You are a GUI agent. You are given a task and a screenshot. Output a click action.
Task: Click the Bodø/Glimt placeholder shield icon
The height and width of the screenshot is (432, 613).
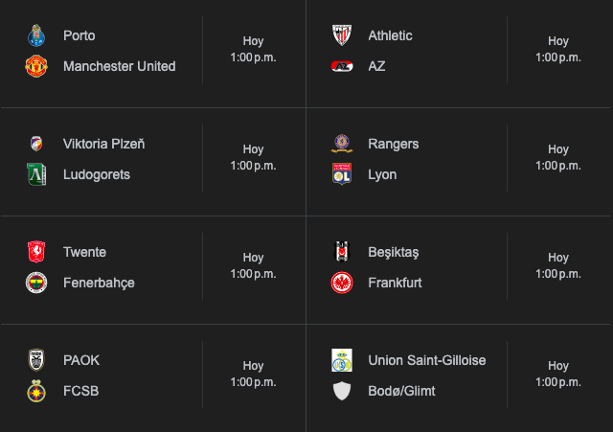(342, 392)
